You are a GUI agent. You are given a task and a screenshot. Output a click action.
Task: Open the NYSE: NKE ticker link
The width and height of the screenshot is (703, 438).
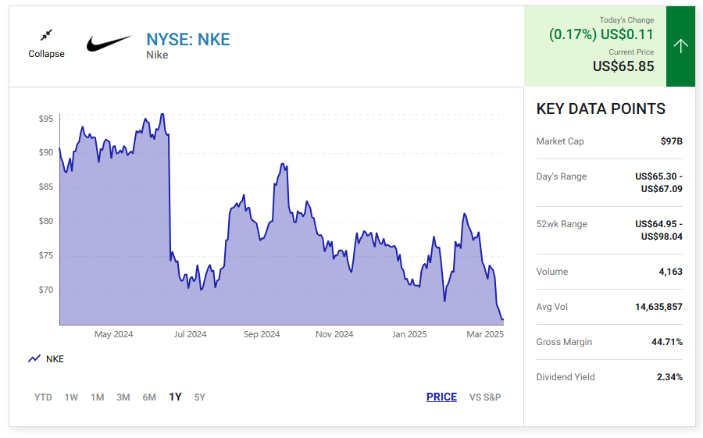pos(188,40)
